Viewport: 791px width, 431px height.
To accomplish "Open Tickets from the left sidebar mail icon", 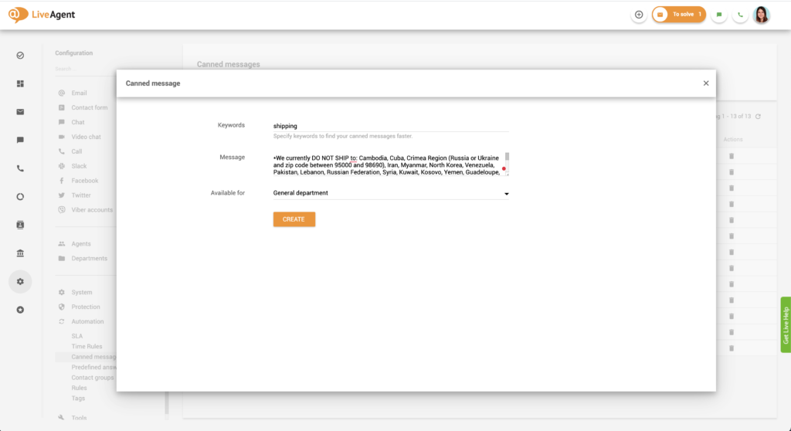I will click(20, 112).
